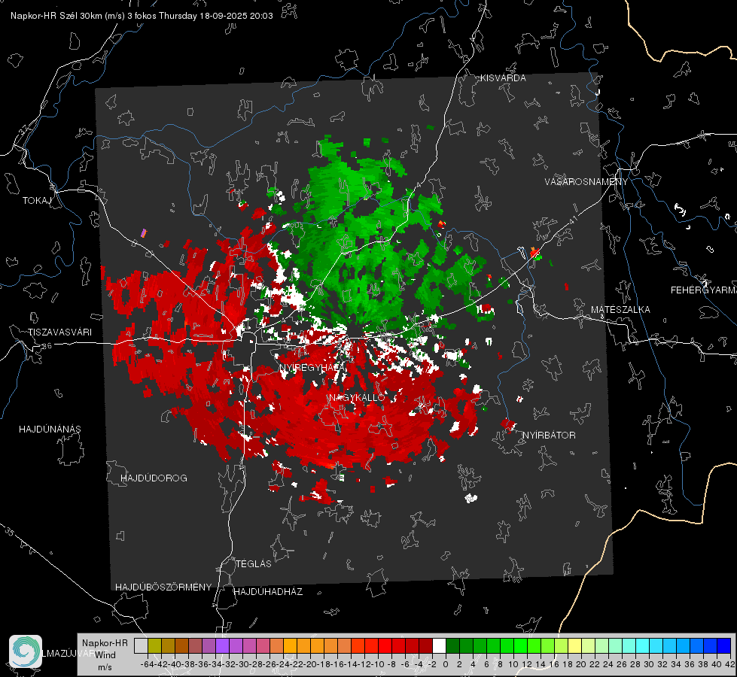Click the HAJDUNANAS label
This screenshot has width=737, height=677.
tap(50, 430)
